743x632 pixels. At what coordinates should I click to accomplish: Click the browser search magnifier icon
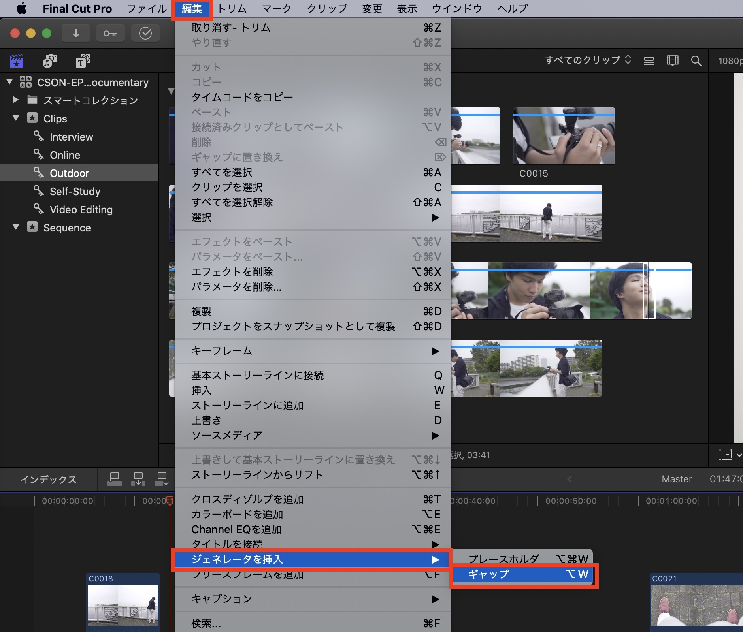(x=696, y=61)
